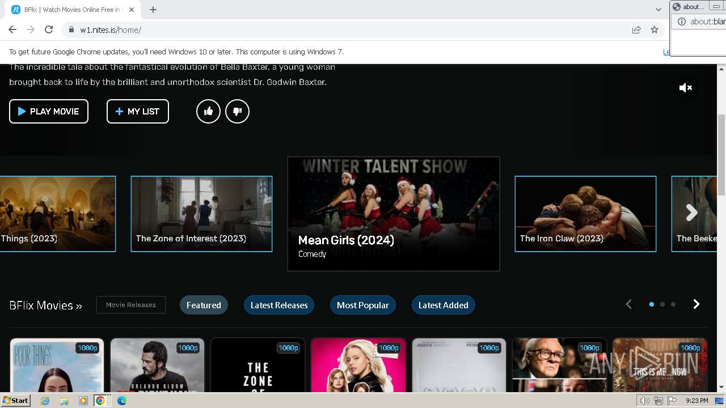Open the system volume tray icon
Screen dimensions: 726x408
click(x=644, y=401)
